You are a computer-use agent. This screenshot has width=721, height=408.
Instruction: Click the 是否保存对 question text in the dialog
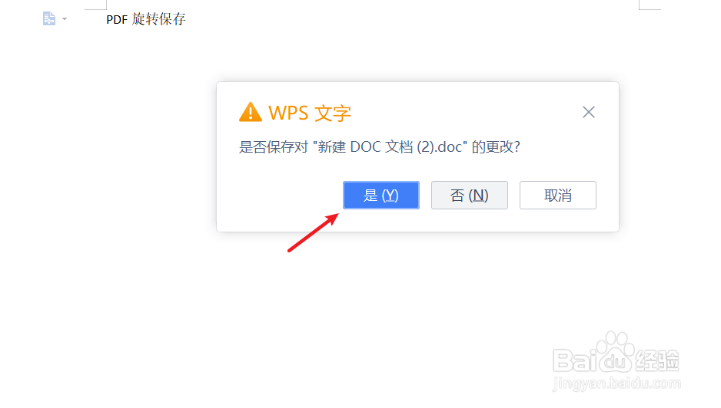point(273,146)
